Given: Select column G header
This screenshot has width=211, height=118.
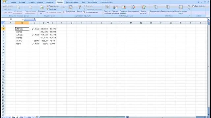Looking at the screenshot, I should (x=71, y=23).
